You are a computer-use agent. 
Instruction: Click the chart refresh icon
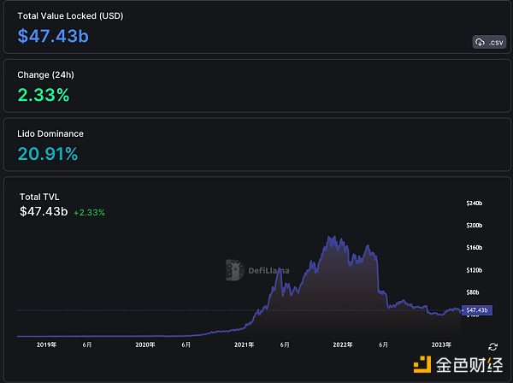pyautogui.click(x=492, y=346)
